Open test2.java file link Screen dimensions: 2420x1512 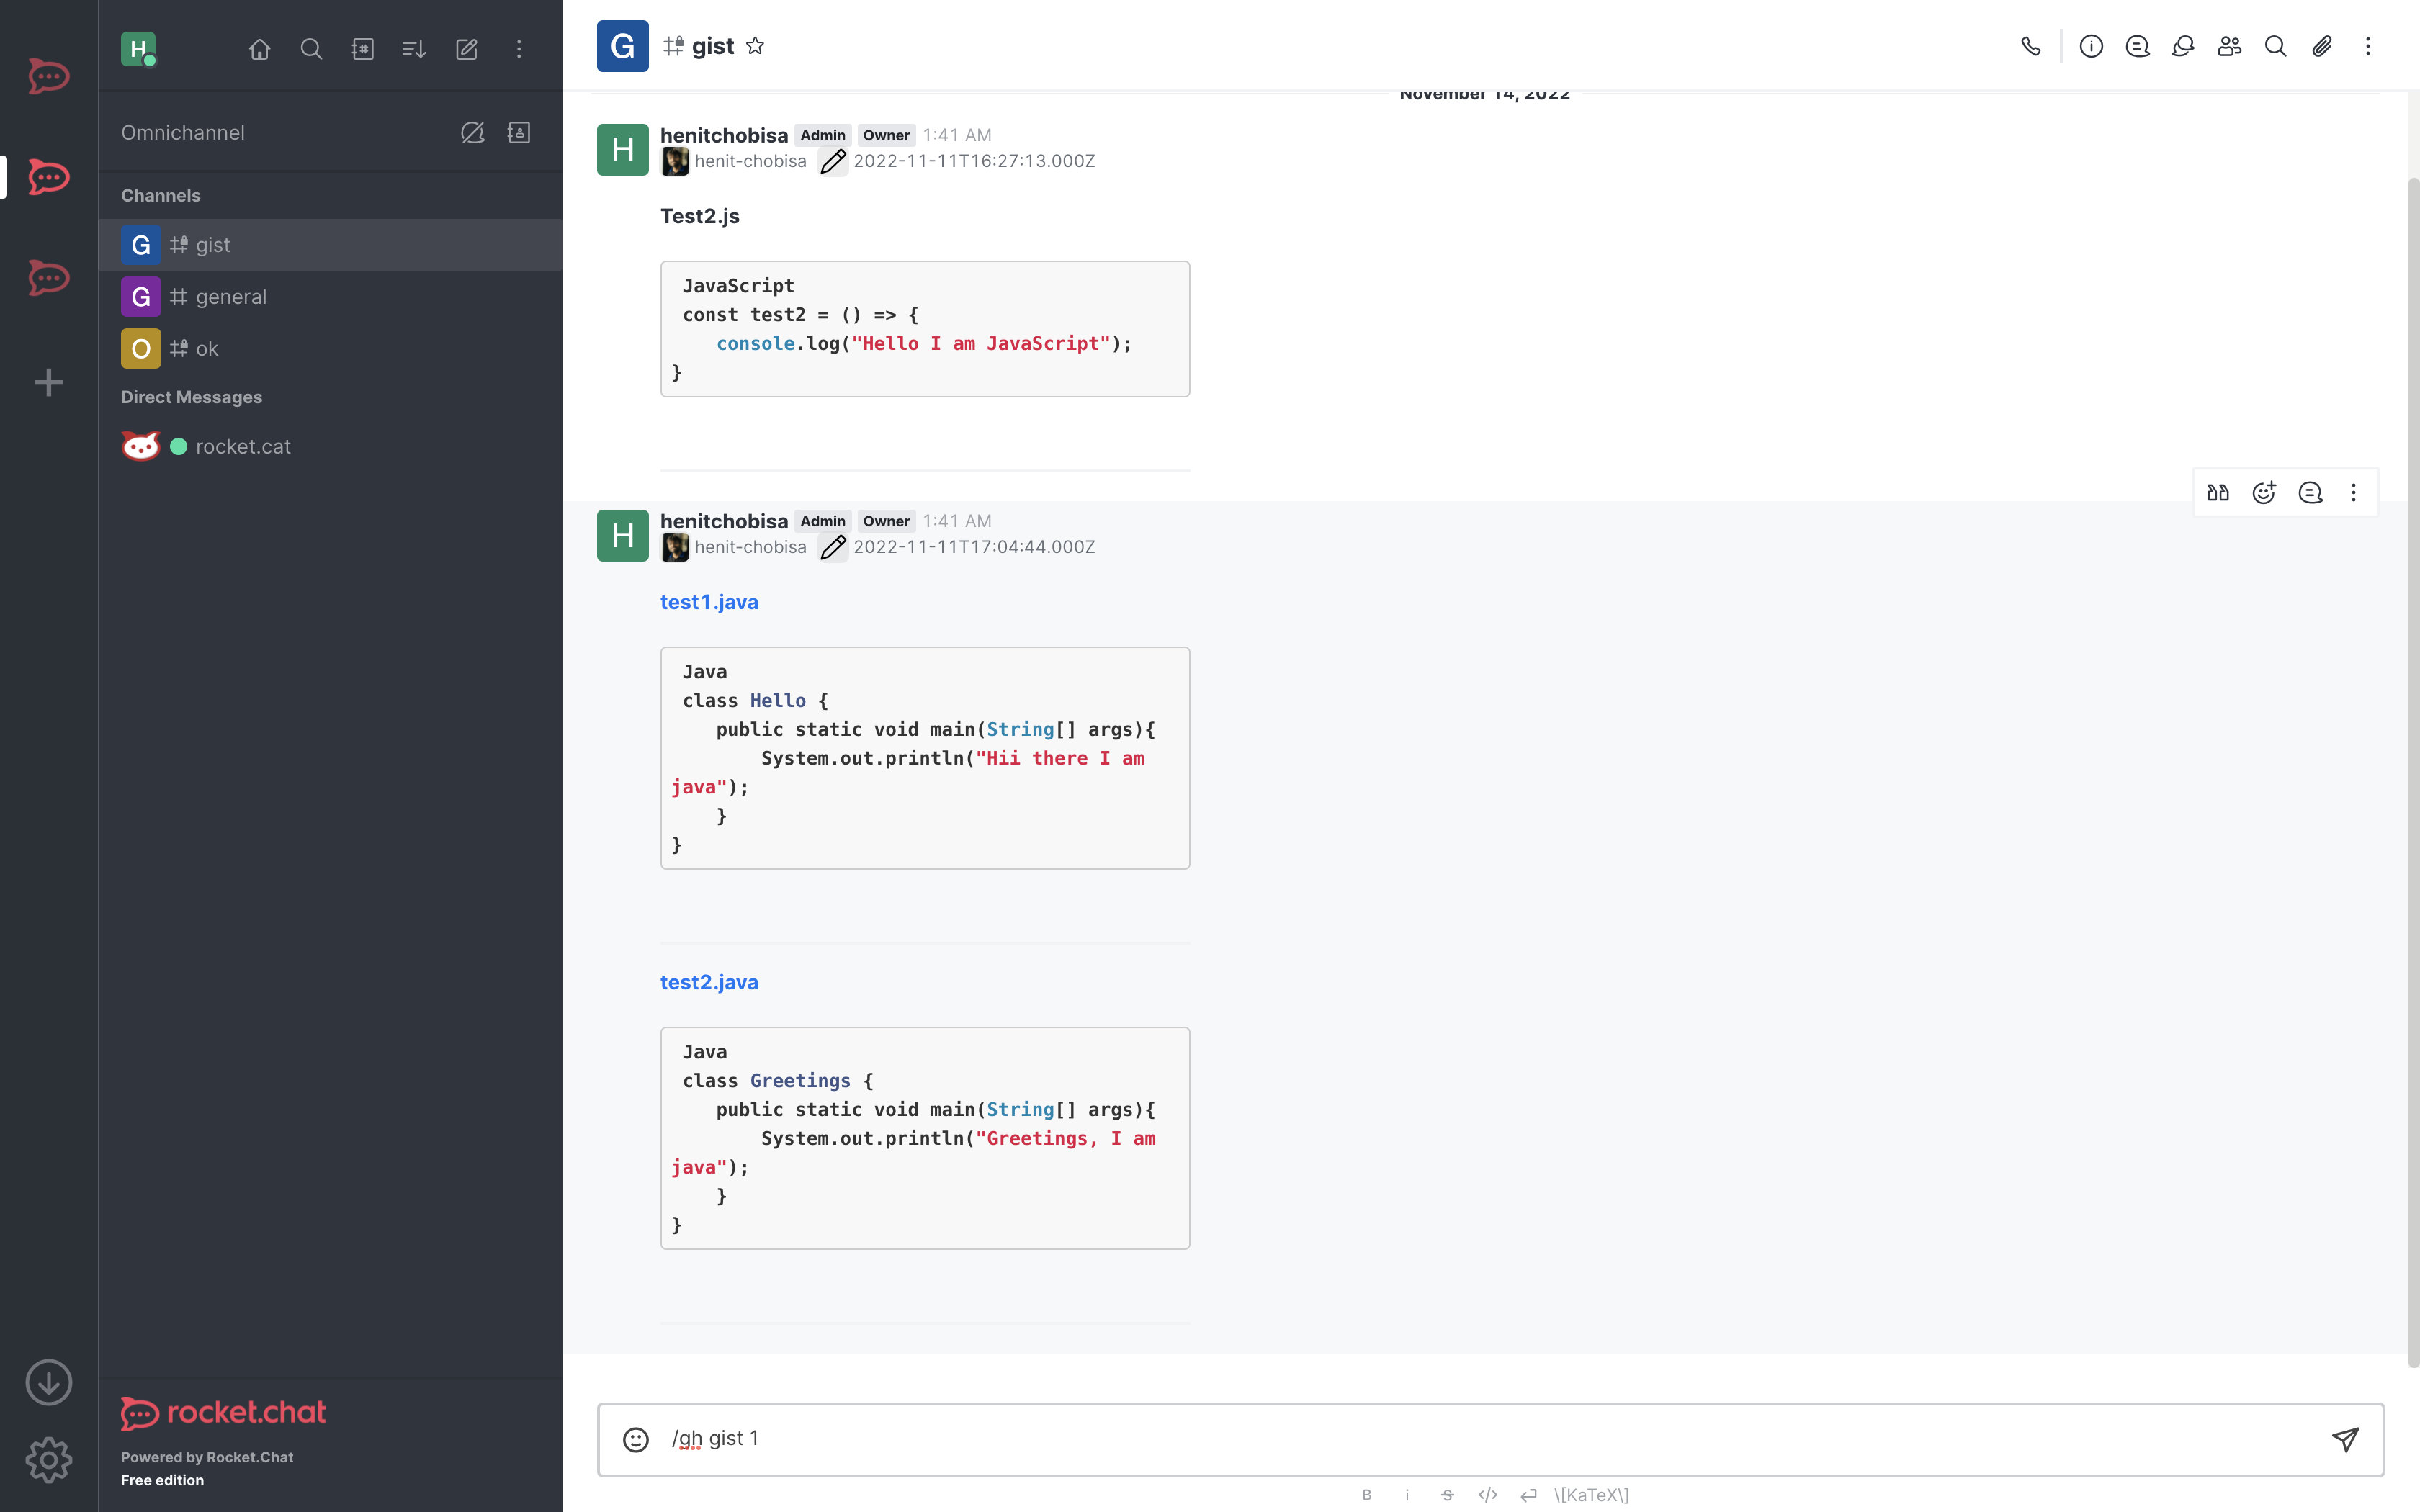click(x=709, y=982)
